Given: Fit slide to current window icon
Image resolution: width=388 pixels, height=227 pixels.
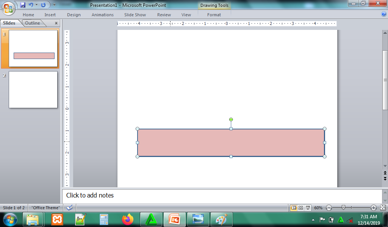Looking at the screenshot, I should (383, 208).
